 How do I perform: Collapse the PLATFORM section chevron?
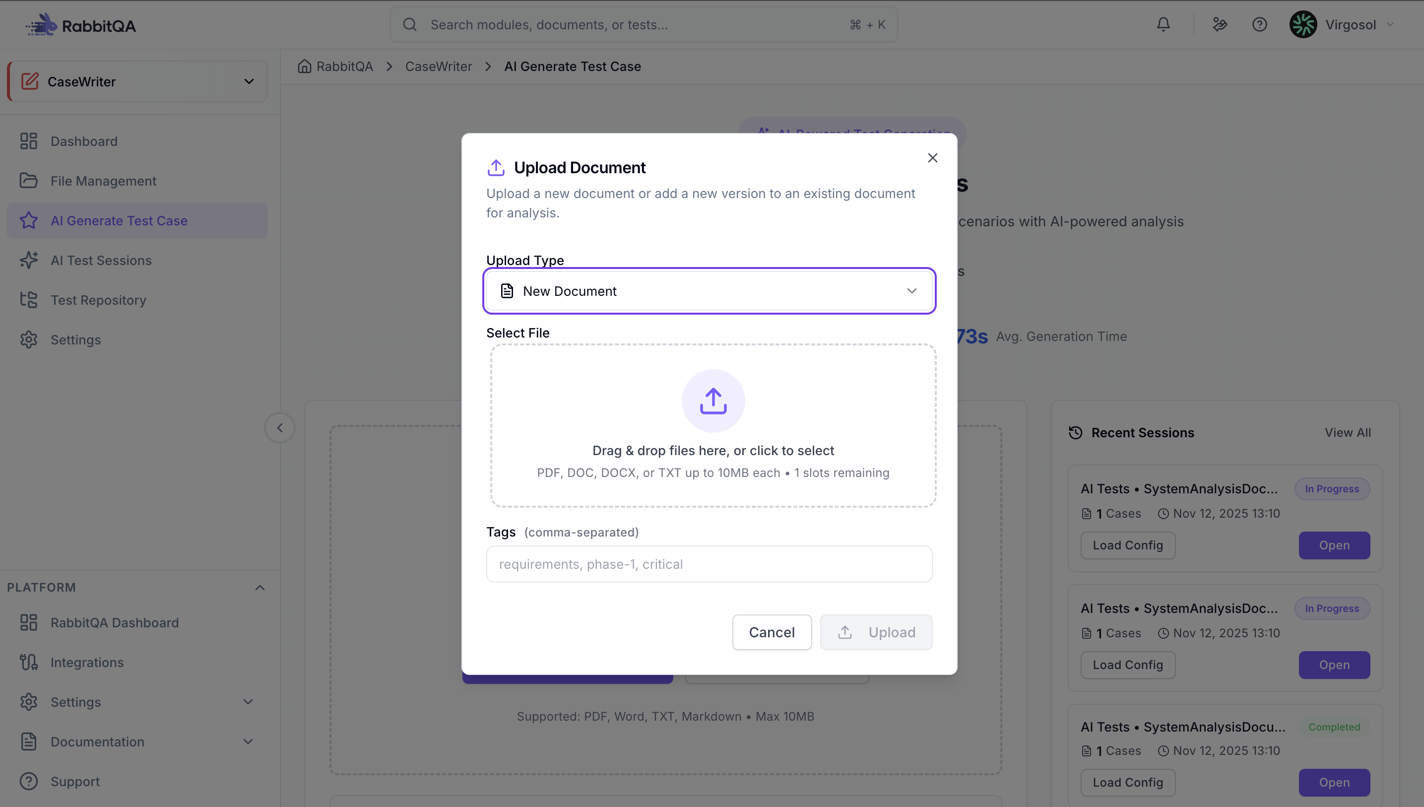259,588
